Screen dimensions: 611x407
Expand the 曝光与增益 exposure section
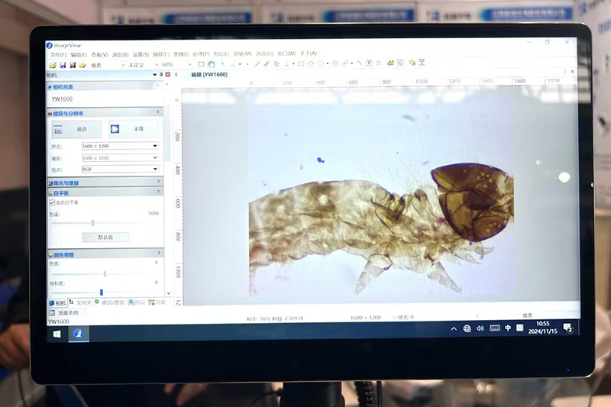pos(158,183)
